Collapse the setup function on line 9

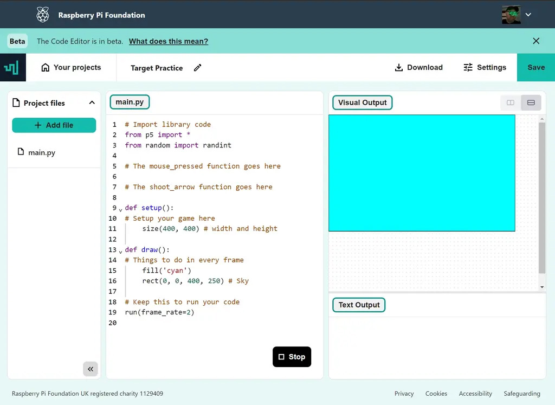coord(120,209)
